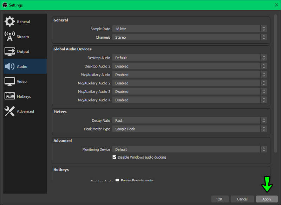Viewport: 281px width, 205px height.
Task: Open Video settings display icon
Action: pos(9,82)
